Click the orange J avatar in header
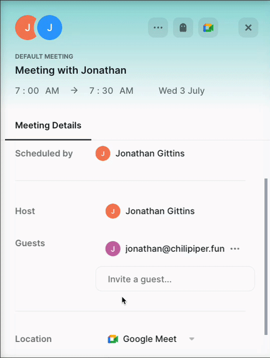The image size is (270, 358). coord(25,28)
